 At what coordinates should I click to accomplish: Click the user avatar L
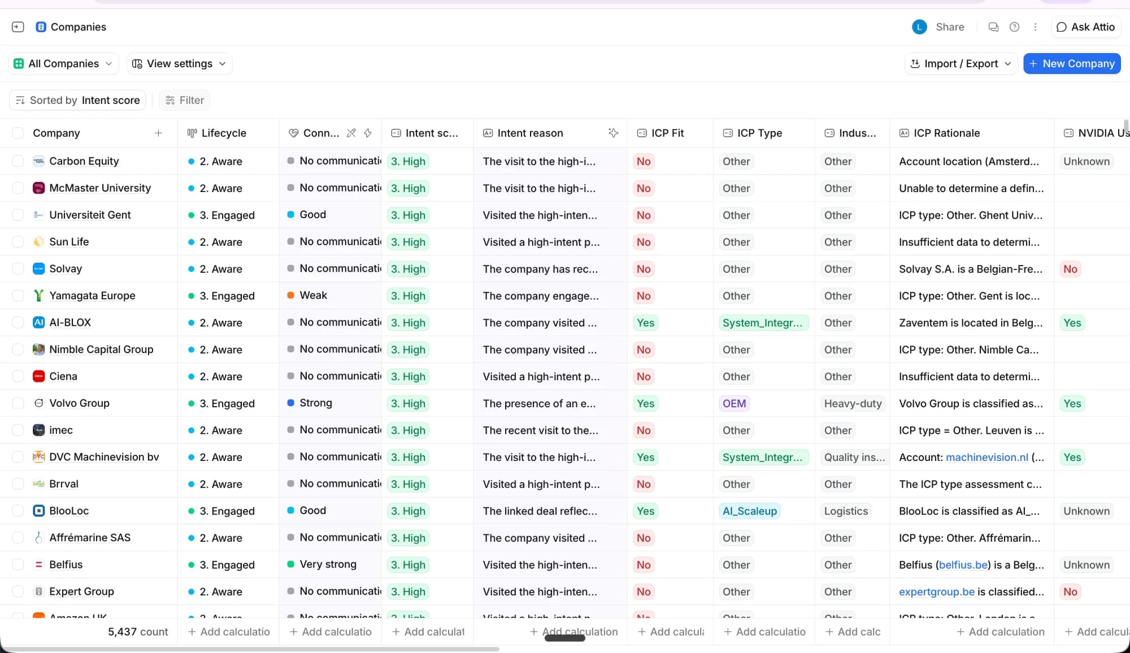click(919, 27)
